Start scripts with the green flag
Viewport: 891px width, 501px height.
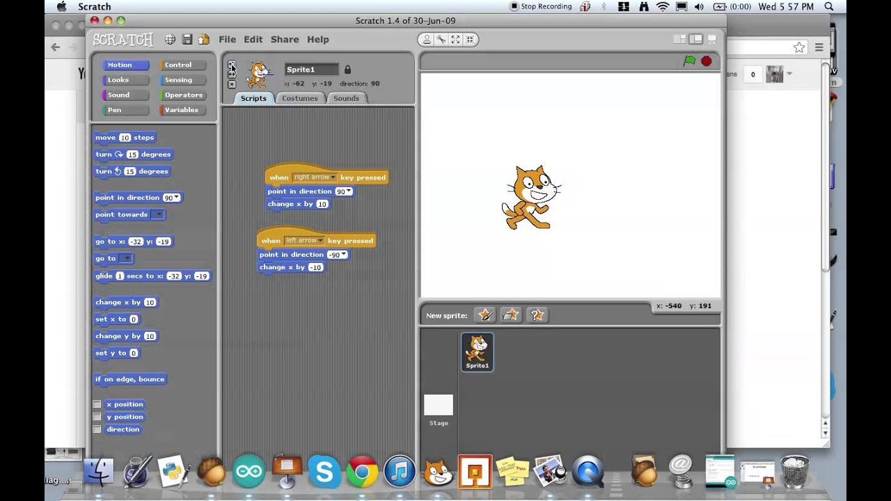tap(689, 61)
